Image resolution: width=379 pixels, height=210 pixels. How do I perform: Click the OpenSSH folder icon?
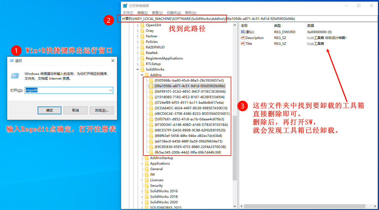click(142, 25)
